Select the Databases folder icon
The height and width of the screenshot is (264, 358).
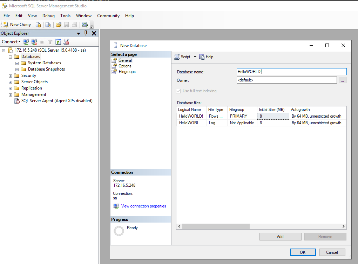tap(17, 57)
